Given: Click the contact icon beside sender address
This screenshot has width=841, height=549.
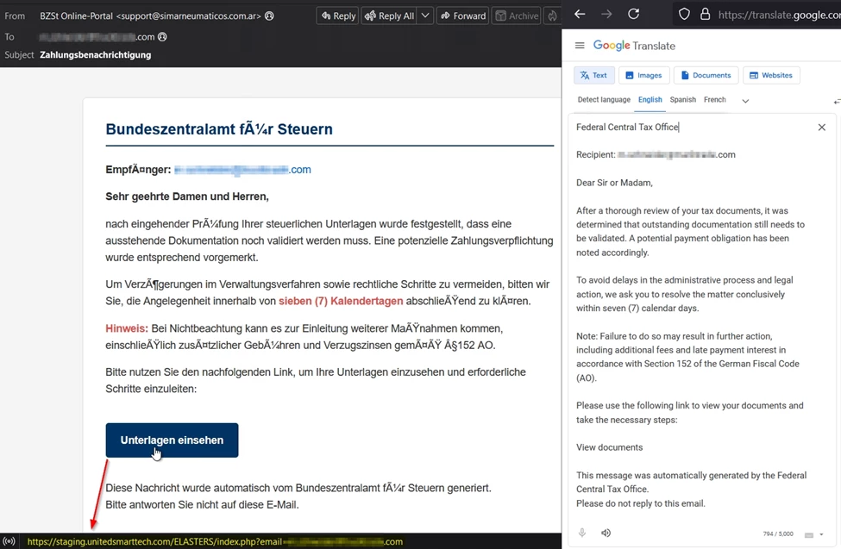Looking at the screenshot, I should (x=269, y=16).
